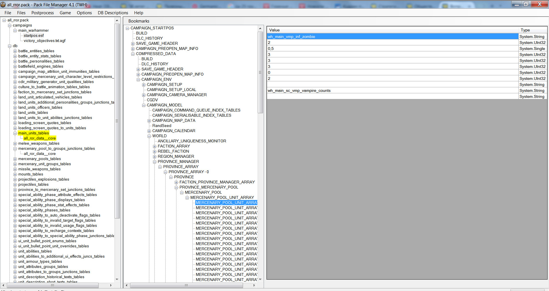Viewport: 549px width, 291px height.
Task: Click ESF tree scroll-up arrow
Action: coord(260,28)
